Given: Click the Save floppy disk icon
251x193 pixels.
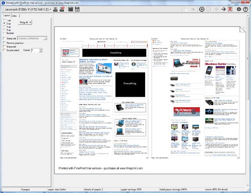Looking at the screenshot, I should [77, 9].
